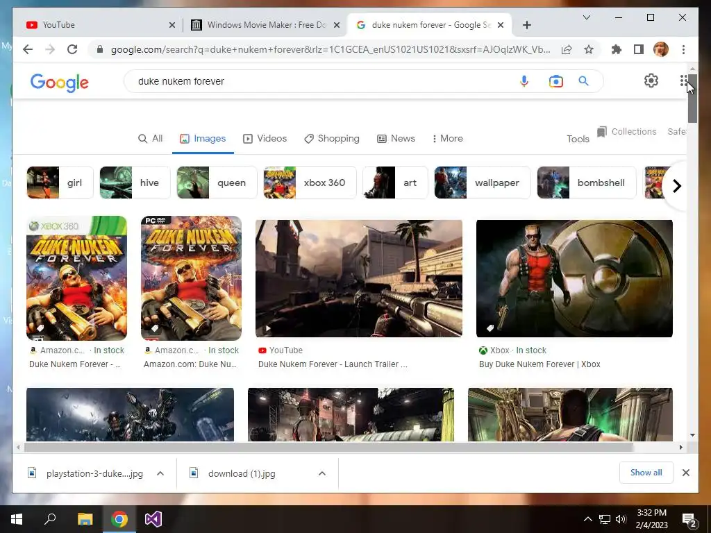
Task: Open the Xbox Duke with vault door thumbnail
Action: tap(574, 278)
